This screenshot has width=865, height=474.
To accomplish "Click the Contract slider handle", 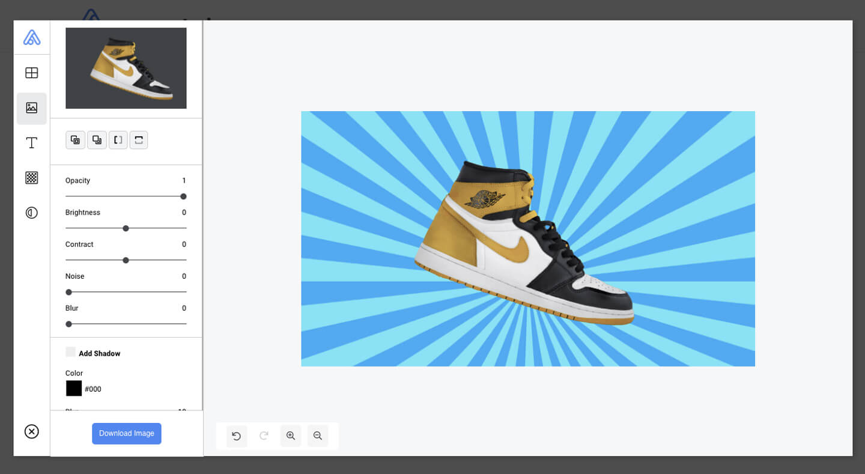I will [126, 260].
